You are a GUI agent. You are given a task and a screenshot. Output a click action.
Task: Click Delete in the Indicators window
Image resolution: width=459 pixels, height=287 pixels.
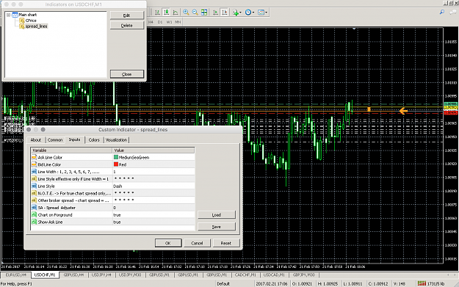(x=127, y=26)
